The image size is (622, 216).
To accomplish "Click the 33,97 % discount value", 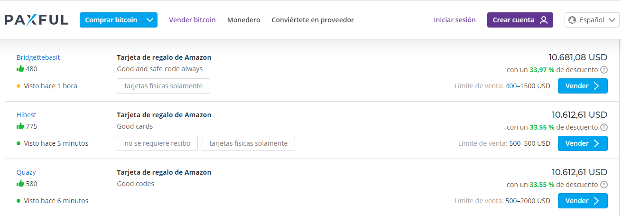I will point(542,70).
